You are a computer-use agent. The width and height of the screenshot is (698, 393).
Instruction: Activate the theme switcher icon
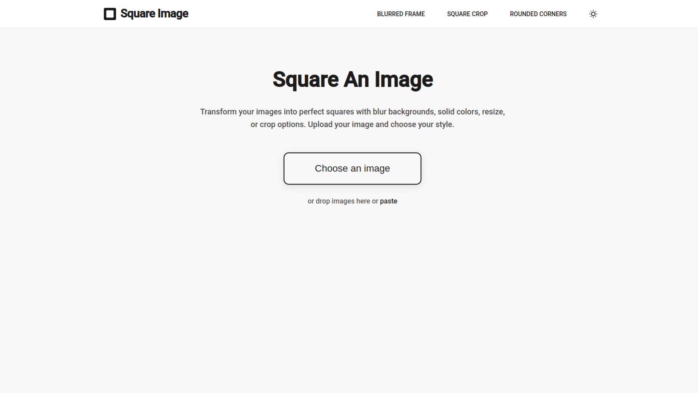pyautogui.click(x=593, y=14)
